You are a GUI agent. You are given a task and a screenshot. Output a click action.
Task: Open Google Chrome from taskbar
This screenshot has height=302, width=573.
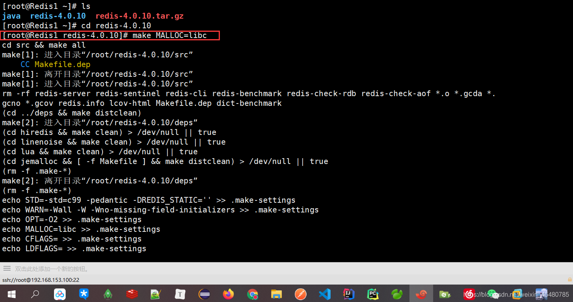(x=253, y=294)
